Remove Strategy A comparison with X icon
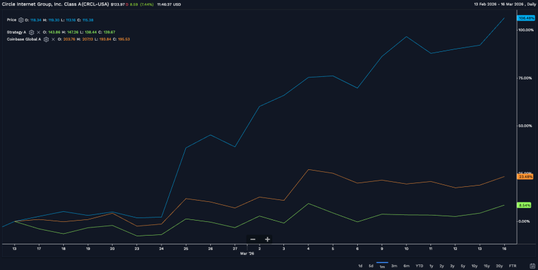The width and height of the screenshot is (538, 270). coord(38,32)
